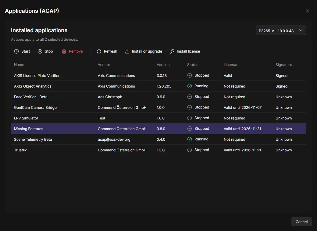Select the AXIS Object Analytics row name
Image resolution: width=317 pixels, height=231 pixels.
click(x=33, y=86)
